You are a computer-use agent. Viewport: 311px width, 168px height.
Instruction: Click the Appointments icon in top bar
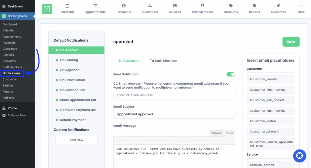[95, 6]
